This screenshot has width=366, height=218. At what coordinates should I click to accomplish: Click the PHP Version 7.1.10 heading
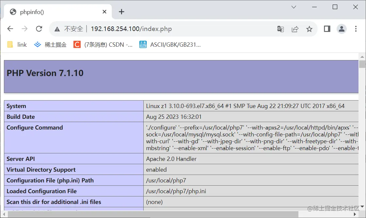pyautogui.click(x=45, y=73)
